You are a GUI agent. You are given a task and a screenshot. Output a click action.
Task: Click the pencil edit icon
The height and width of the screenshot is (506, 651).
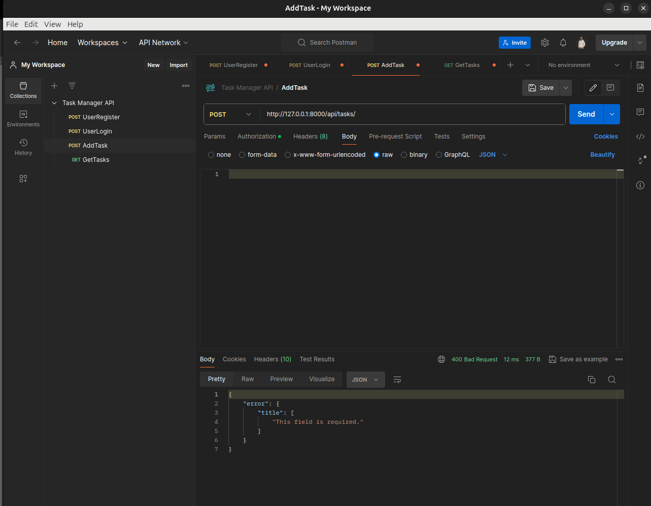pyautogui.click(x=593, y=88)
